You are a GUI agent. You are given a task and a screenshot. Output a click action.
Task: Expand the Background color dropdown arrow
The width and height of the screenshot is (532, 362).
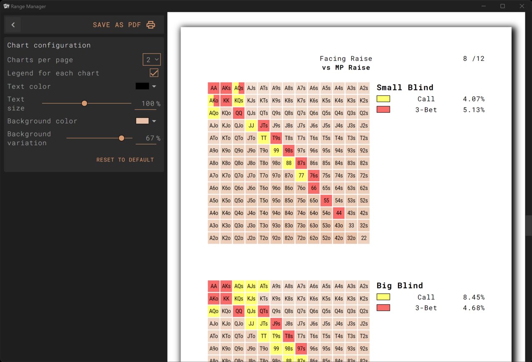pos(154,121)
